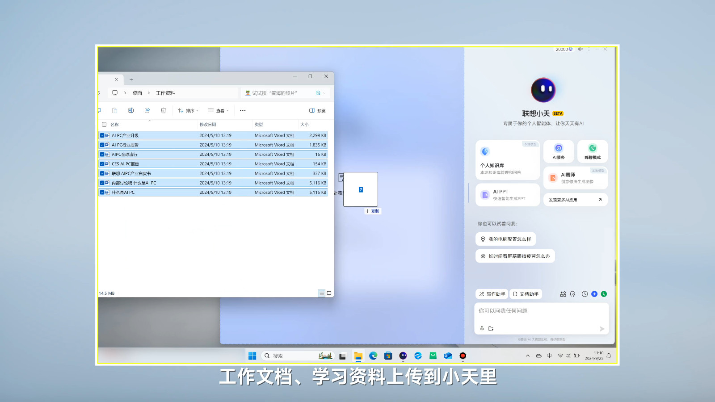Viewport: 715px width, 402px height.
Task: Open the three-dots more options menu
Action: (x=243, y=110)
